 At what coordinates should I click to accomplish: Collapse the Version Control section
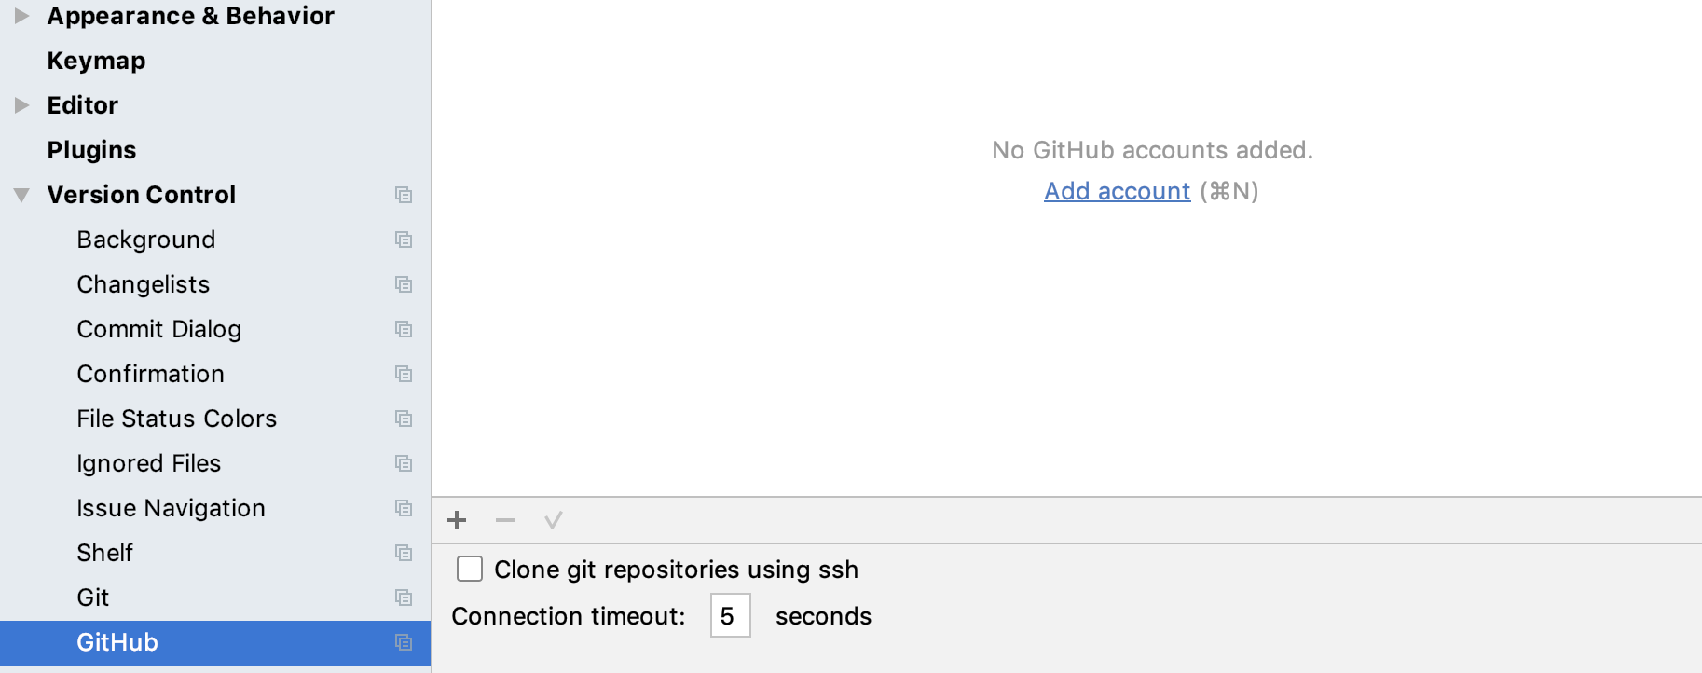21,195
